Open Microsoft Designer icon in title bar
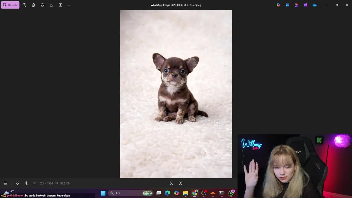The width and height of the screenshot is (352, 198). click(x=296, y=5)
